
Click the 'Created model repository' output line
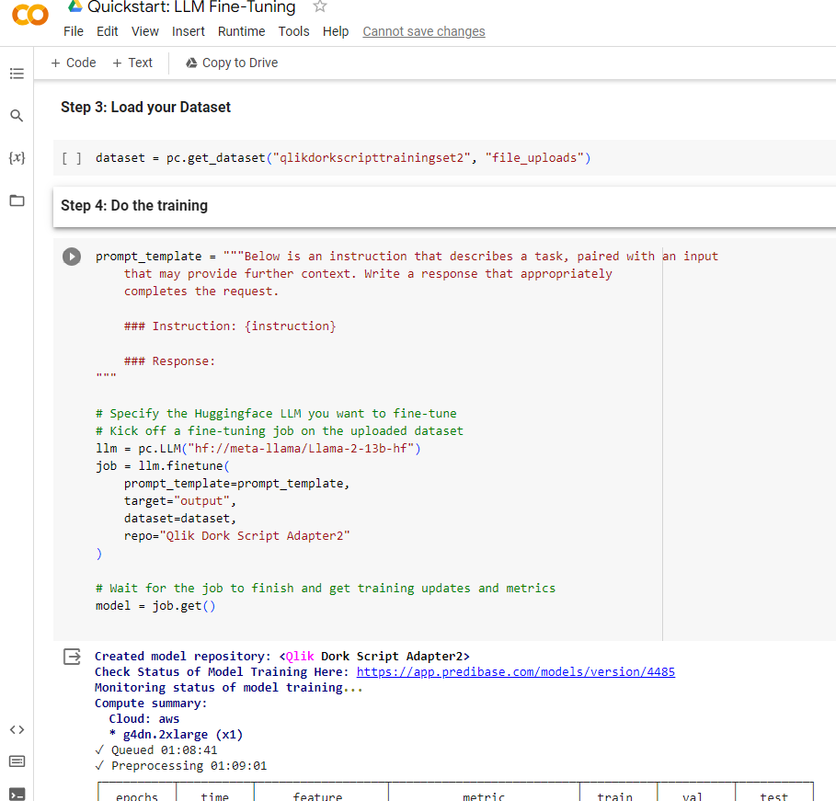pyautogui.click(x=282, y=657)
